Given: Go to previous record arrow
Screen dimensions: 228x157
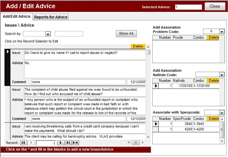Looking at the screenshot, I should (31, 143).
